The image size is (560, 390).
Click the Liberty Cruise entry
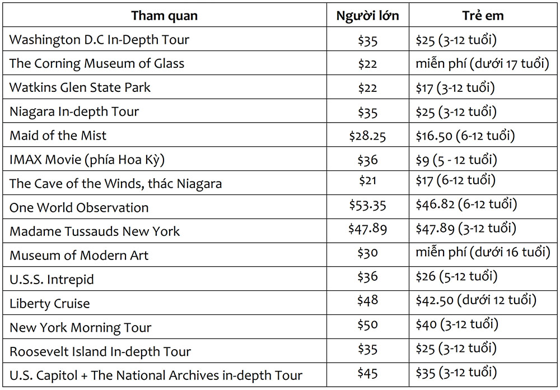pos(50,304)
